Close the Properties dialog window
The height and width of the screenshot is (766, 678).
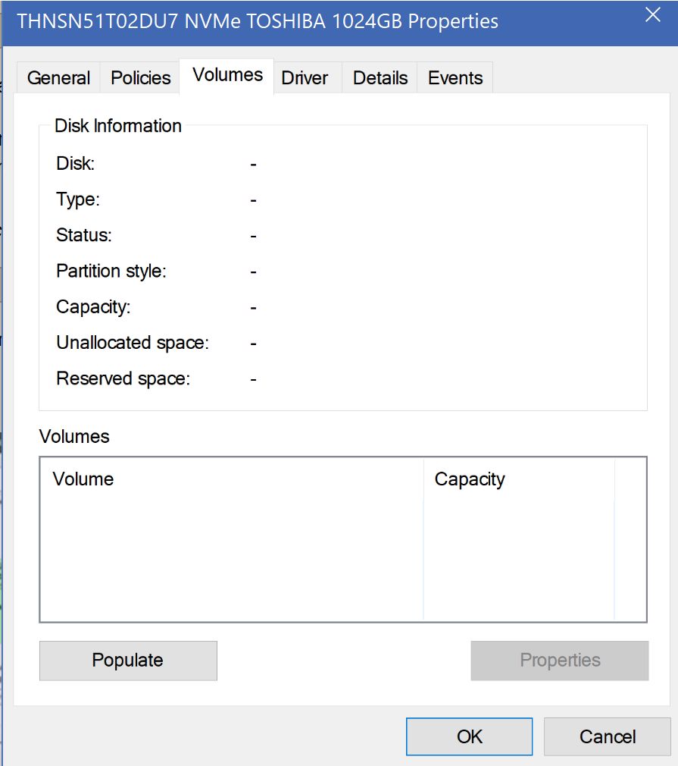(x=652, y=14)
